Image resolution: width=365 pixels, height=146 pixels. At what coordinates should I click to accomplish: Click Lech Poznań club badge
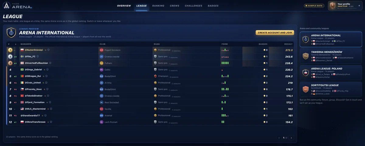pyautogui.click(x=102, y=122)
